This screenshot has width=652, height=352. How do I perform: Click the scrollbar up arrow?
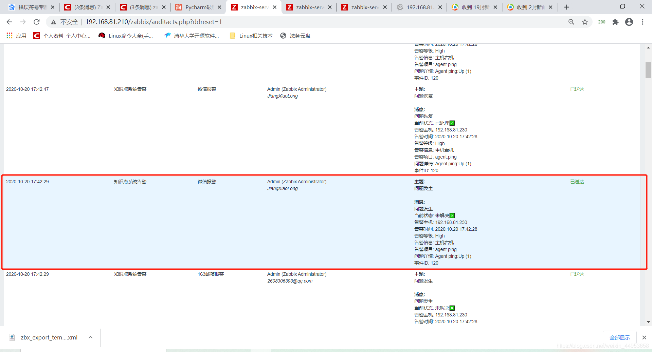(x=648, y=48)
